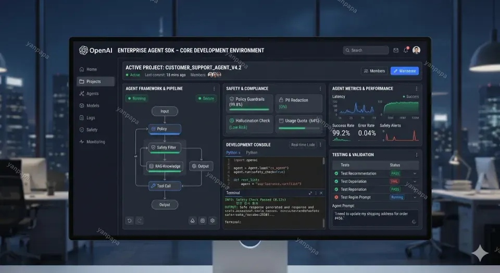Click the Safety shield sidebar icon
The image size is (500, 273).
(82, 130)
